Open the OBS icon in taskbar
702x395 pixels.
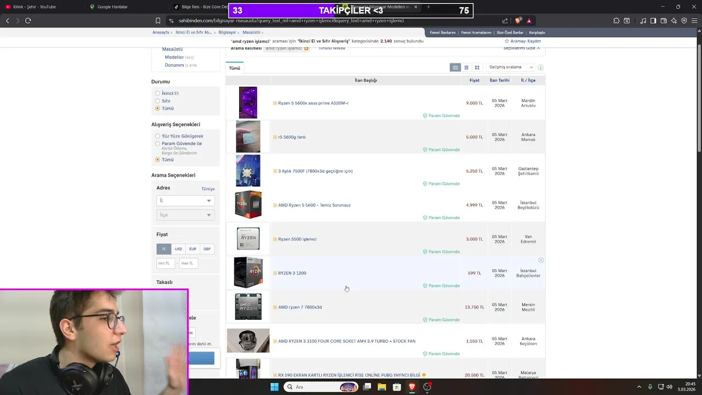pyautogui.click(x=427, y=387)
